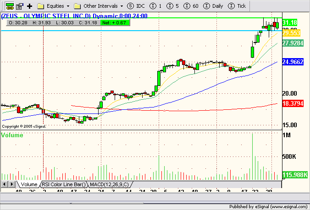Switch to the 1-minute interval
The height and width of the screenshot is (210, 310).
tap(155, 6)
